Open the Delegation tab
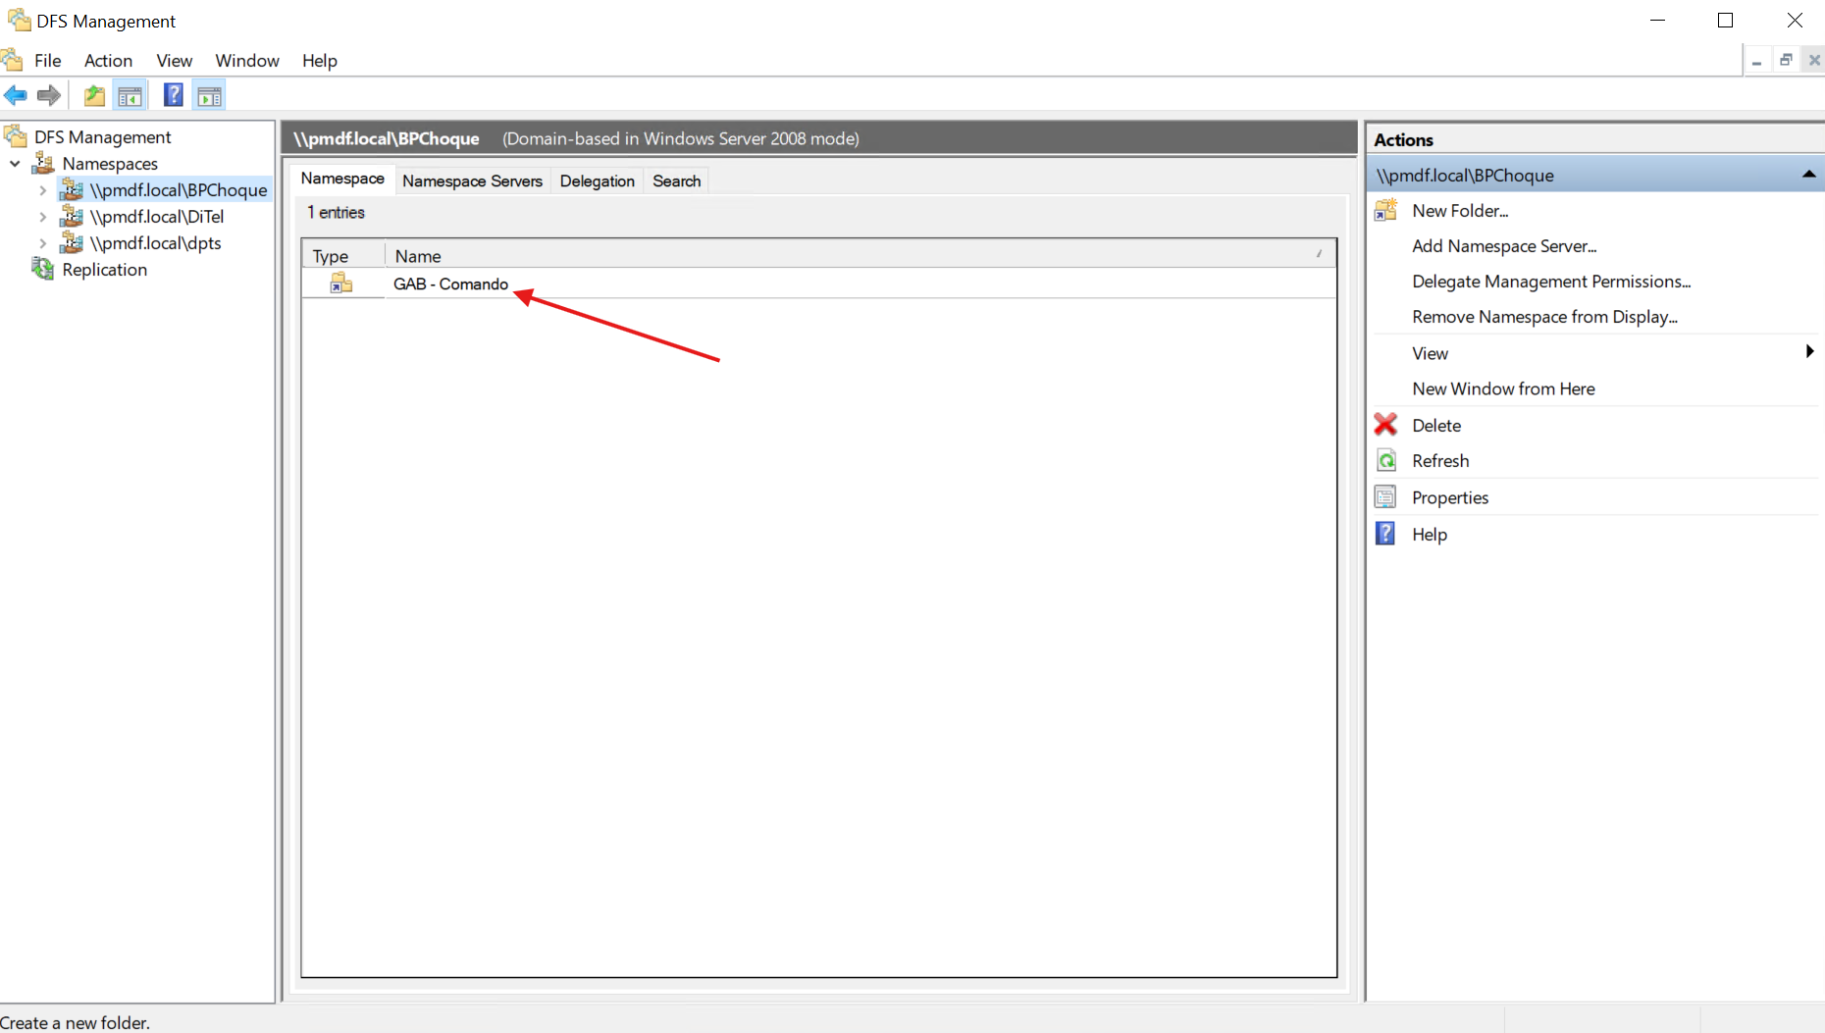Image resolution: width=1825 pixels, height=1033 pixels. click(x=597, y=181)
